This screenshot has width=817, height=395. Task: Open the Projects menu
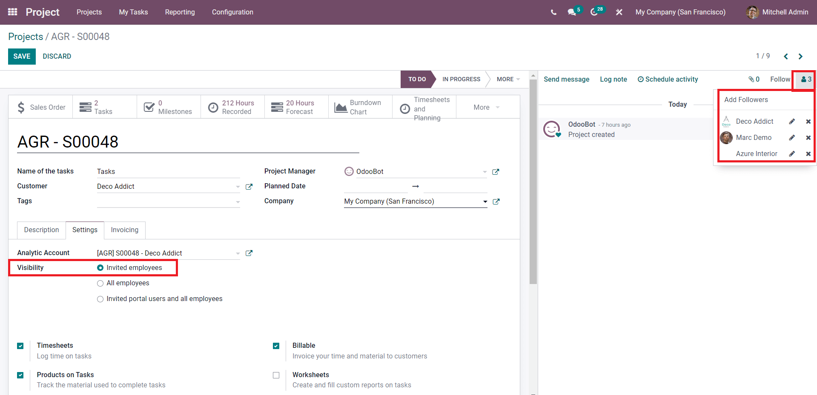coord(89,12)
